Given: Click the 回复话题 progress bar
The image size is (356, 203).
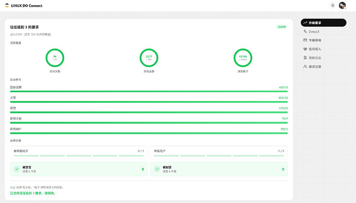Looking at the screenshot, I should 149,91.
